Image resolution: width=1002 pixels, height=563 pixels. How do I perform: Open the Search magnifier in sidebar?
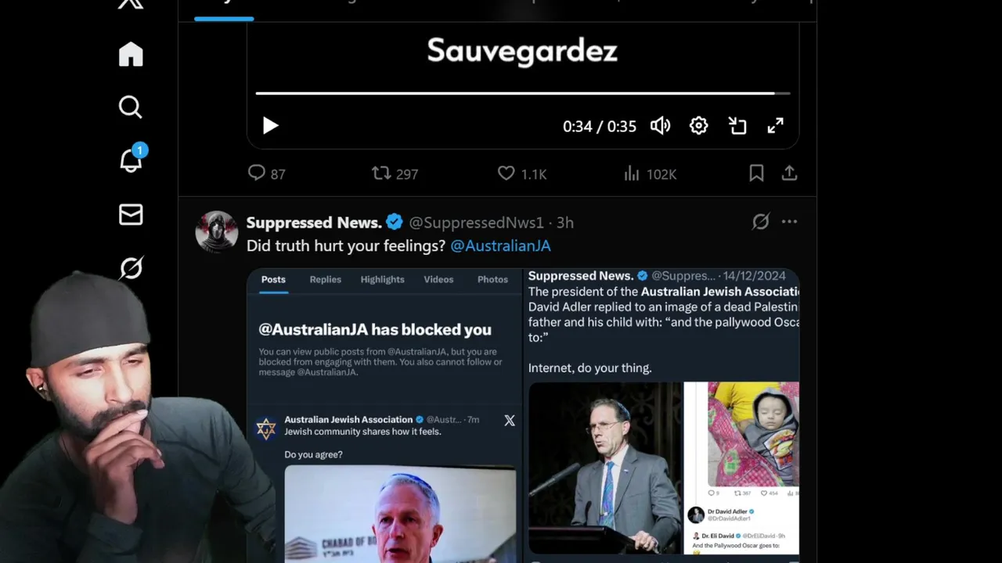[131, 107]
